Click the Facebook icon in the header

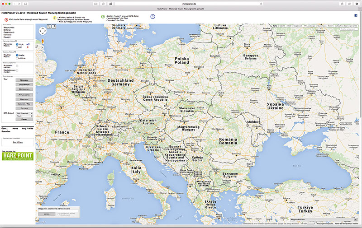pyautogui.click(x=356, y=15)
